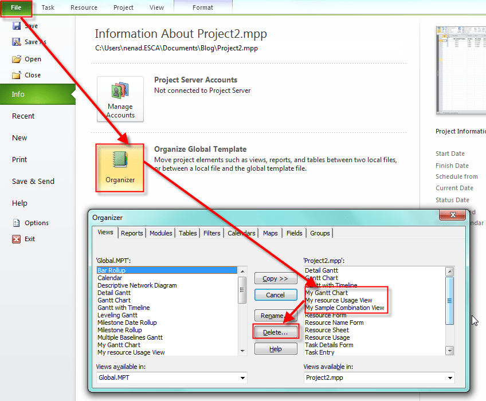Switch to the Reports tab in Organizer

[x=132, y=233]
